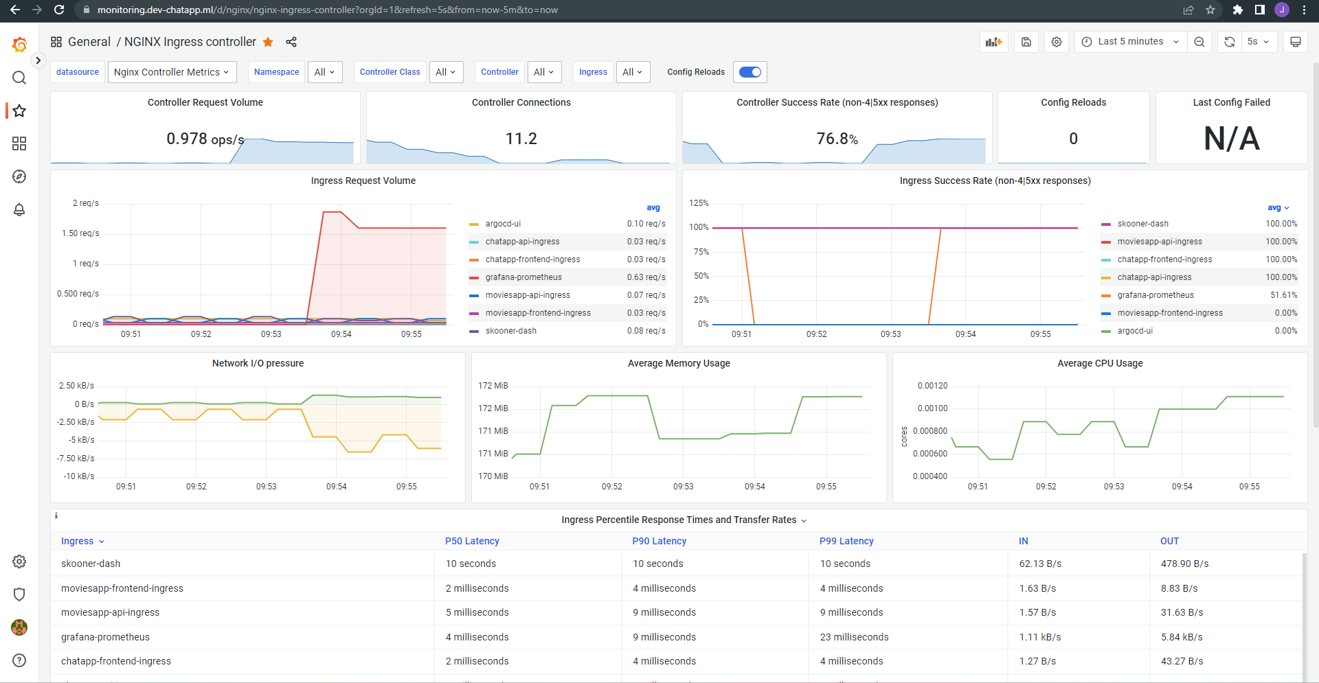This screenshot has height=683, width=1319.
Task: Open the user profile avatar
Action: 19,627
